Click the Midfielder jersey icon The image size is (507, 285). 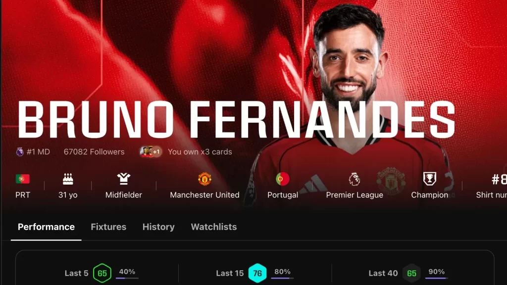click(123, 179)
